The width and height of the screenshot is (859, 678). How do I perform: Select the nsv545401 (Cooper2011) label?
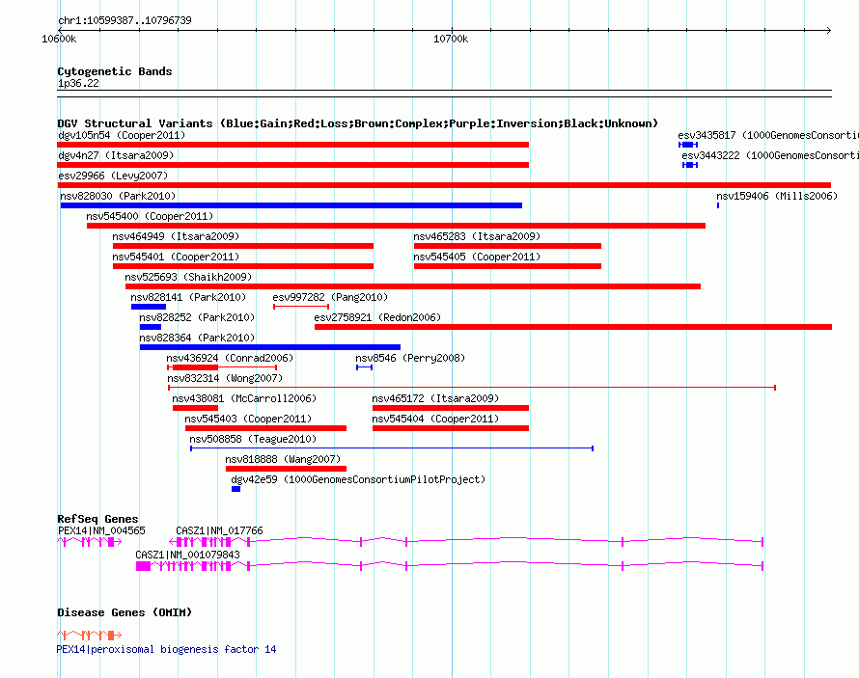tap(176, 257)
